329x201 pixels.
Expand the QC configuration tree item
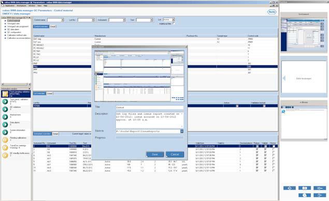click(5, 32)
